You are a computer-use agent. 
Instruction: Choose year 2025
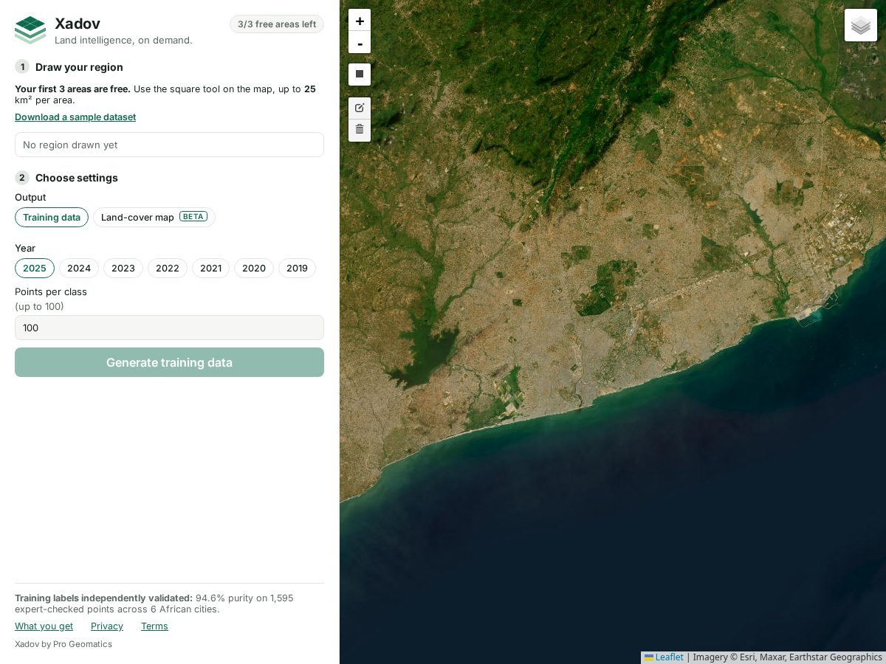coord(35,269)
